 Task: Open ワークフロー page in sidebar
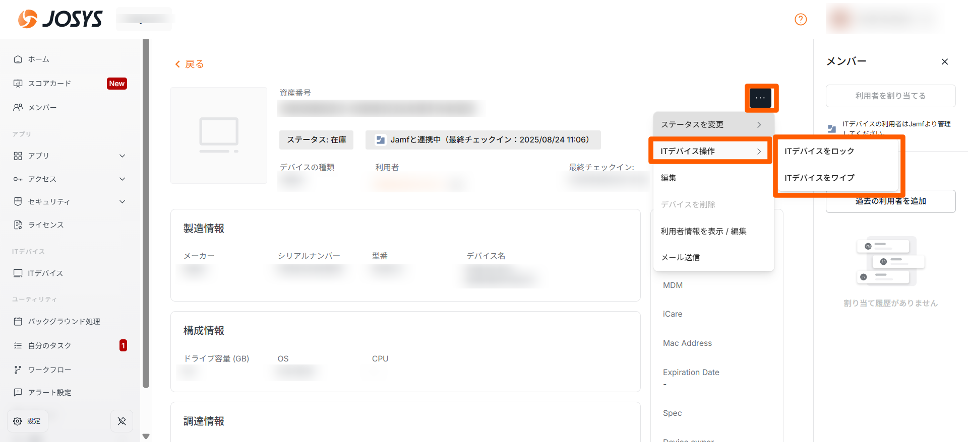[x=49, y=370]
